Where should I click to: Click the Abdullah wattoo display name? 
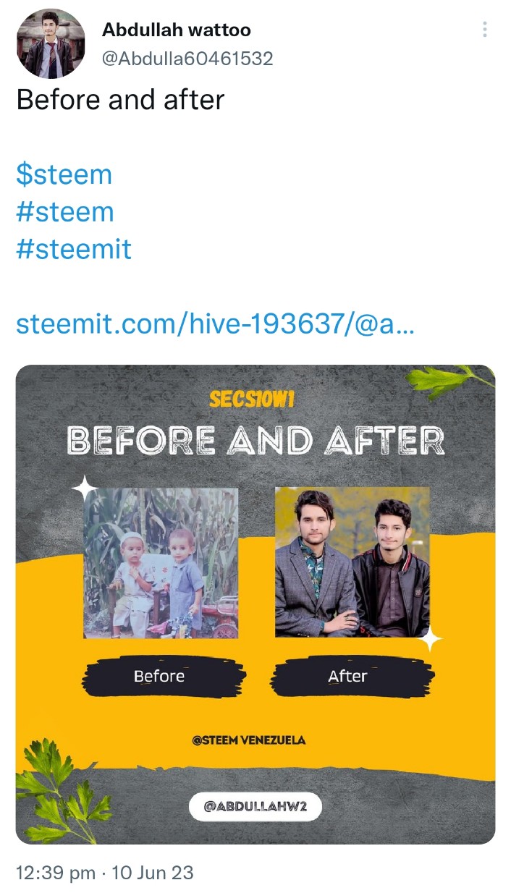(x=177, y=30)
